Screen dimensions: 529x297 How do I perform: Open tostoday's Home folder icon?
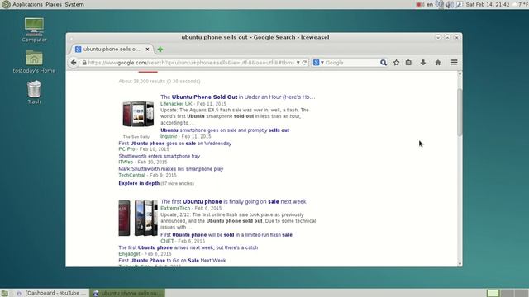[34, 62]
